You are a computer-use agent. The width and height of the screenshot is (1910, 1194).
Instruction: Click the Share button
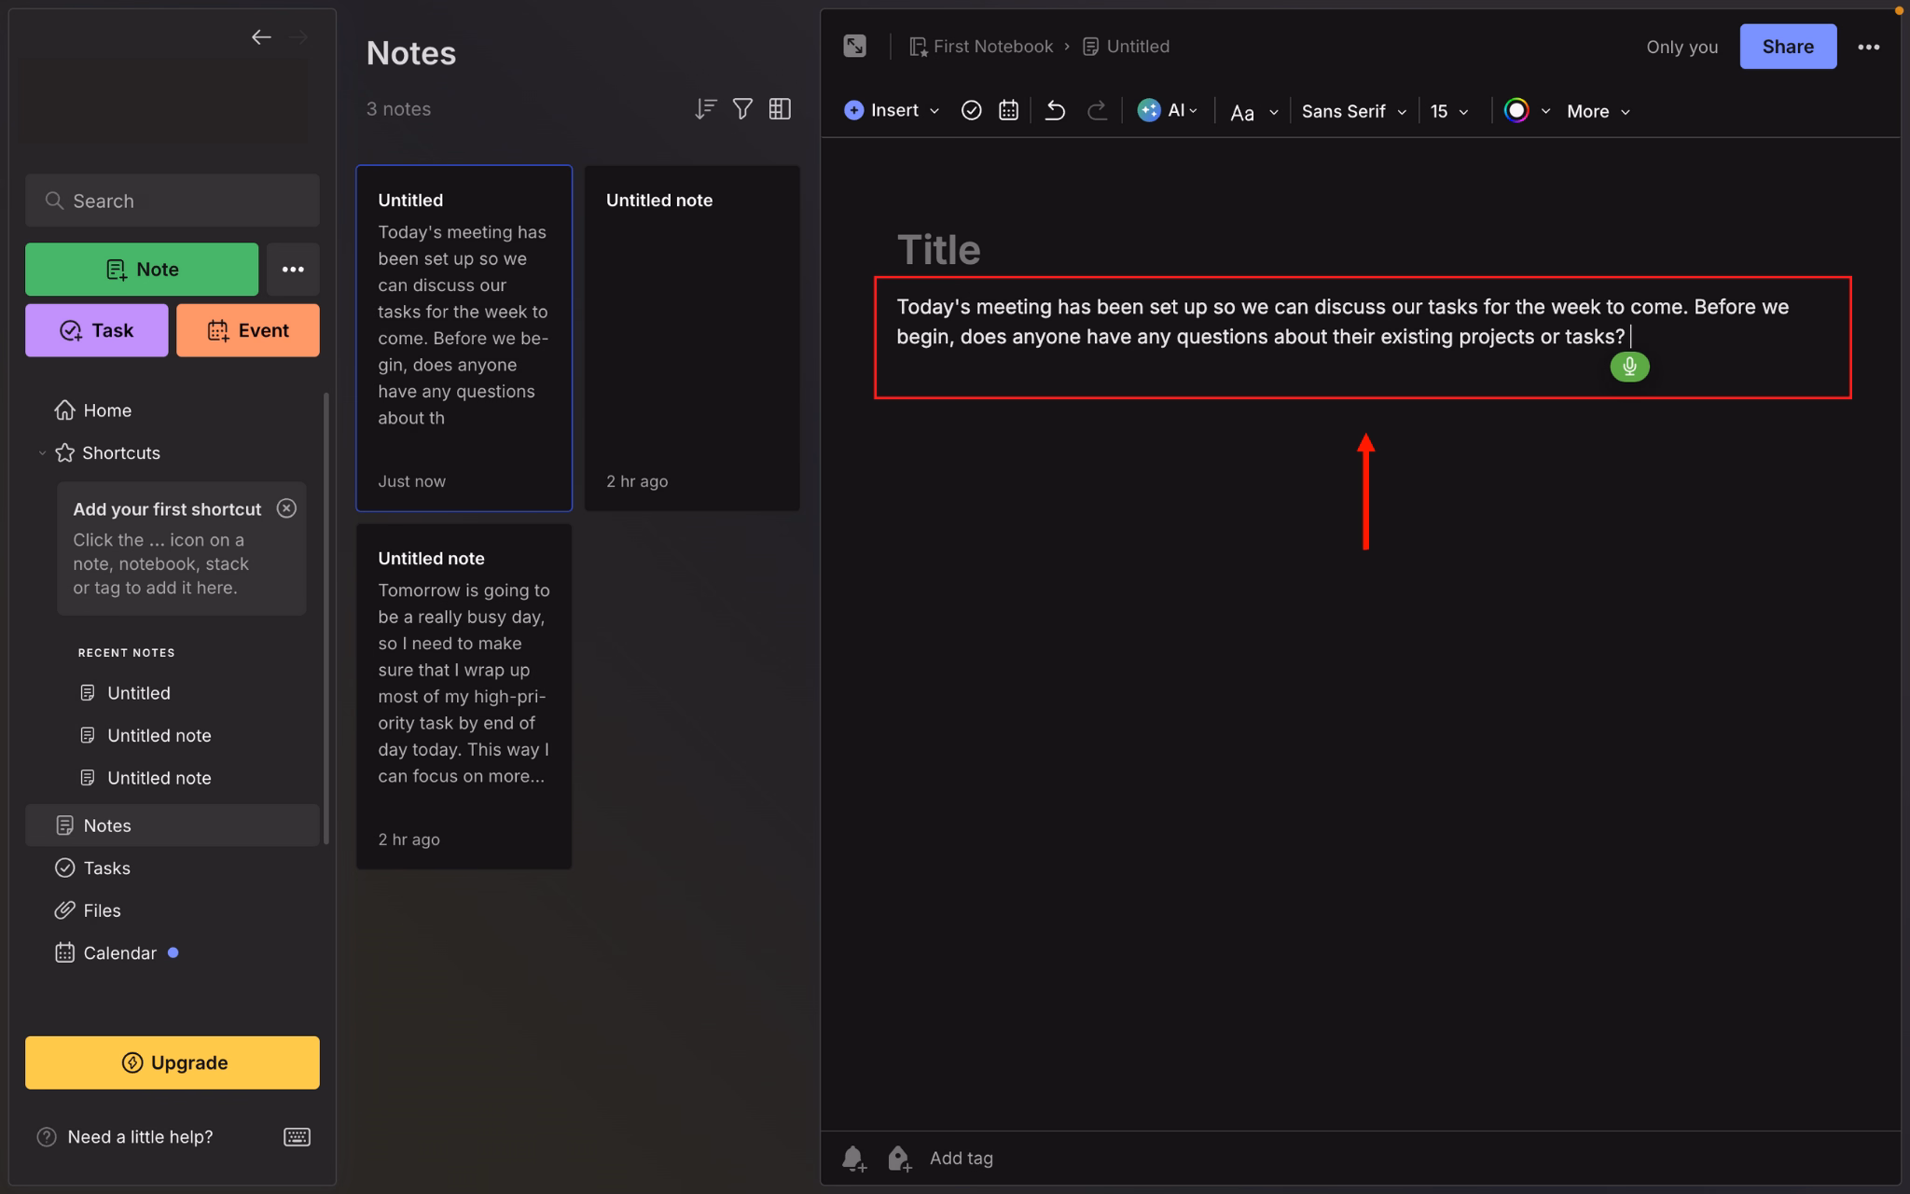point(1787,46)
